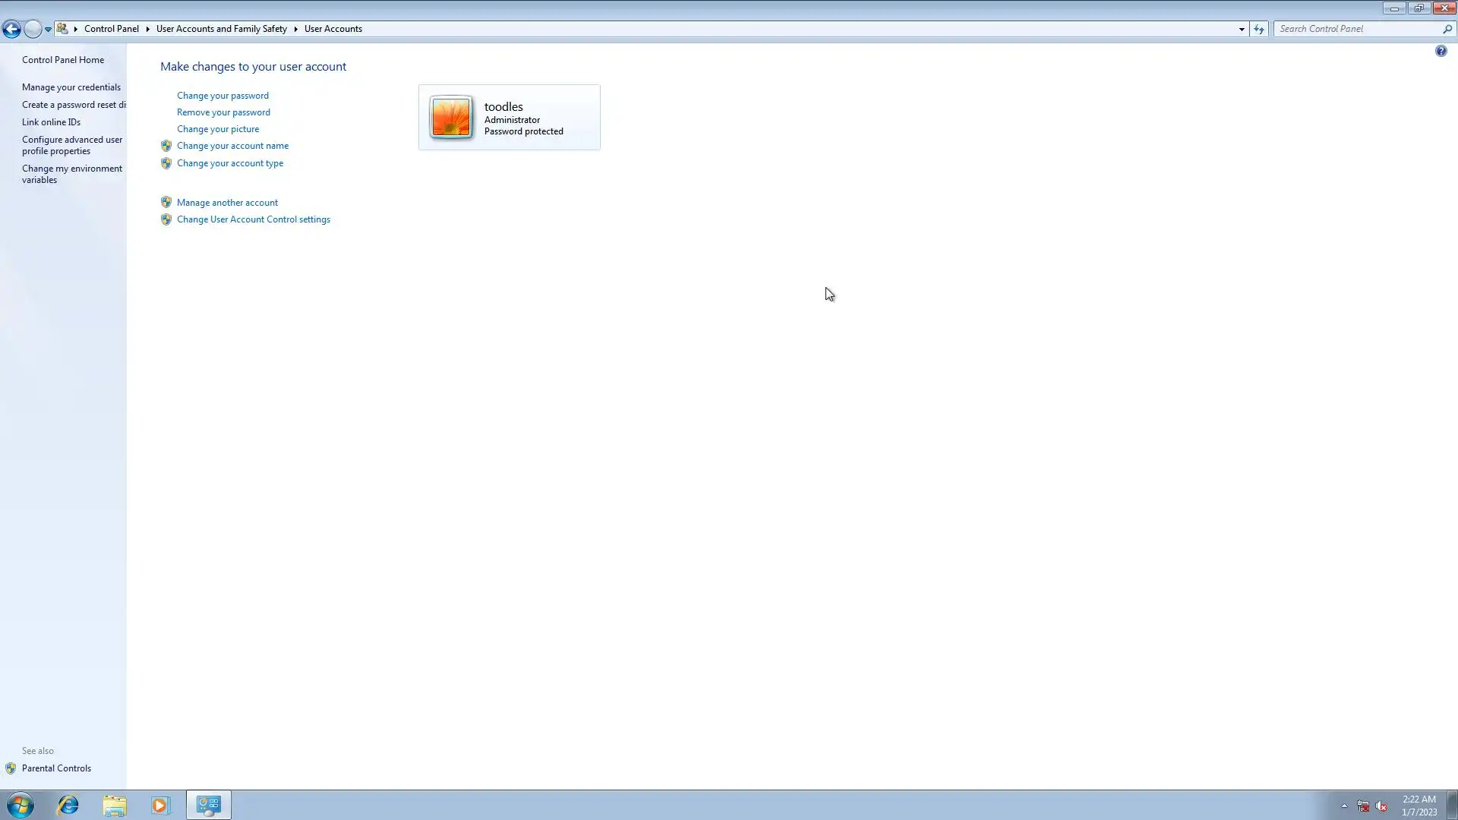The height and width of the screenshot is (820, 1458).
Task: Click the search magnifier icon
Action: 1447,29
